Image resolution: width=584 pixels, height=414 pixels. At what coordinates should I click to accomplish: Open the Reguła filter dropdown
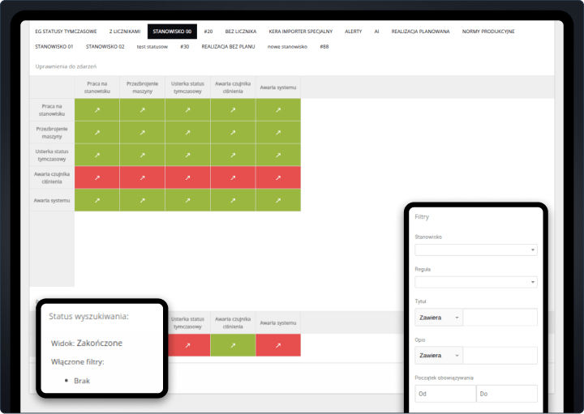coord(475,282)
